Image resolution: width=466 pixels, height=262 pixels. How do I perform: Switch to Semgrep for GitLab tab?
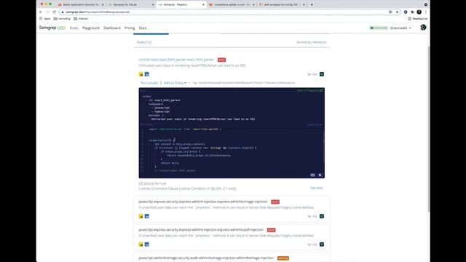(131, 5)
